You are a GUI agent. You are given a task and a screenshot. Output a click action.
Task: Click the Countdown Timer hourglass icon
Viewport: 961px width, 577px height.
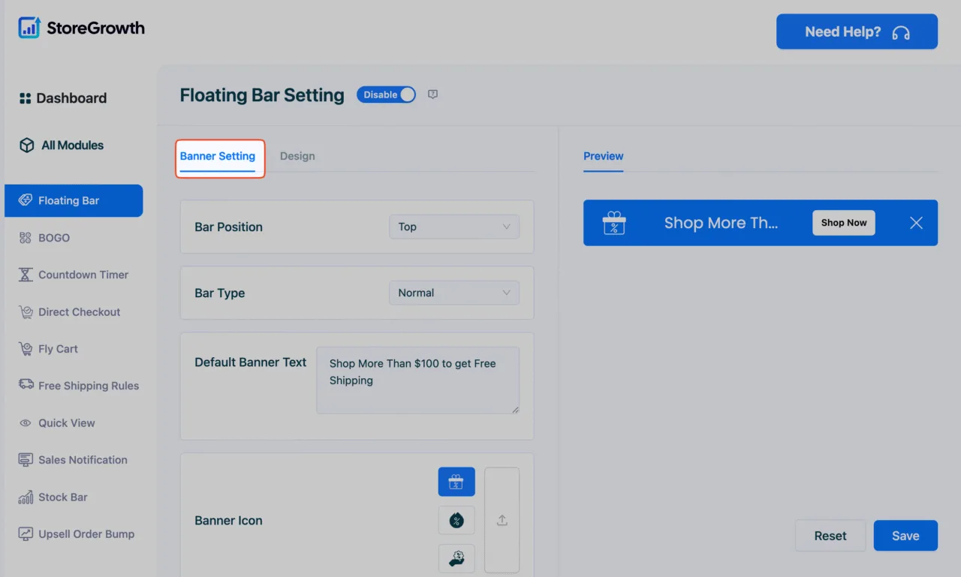click(x=26, y=275)
